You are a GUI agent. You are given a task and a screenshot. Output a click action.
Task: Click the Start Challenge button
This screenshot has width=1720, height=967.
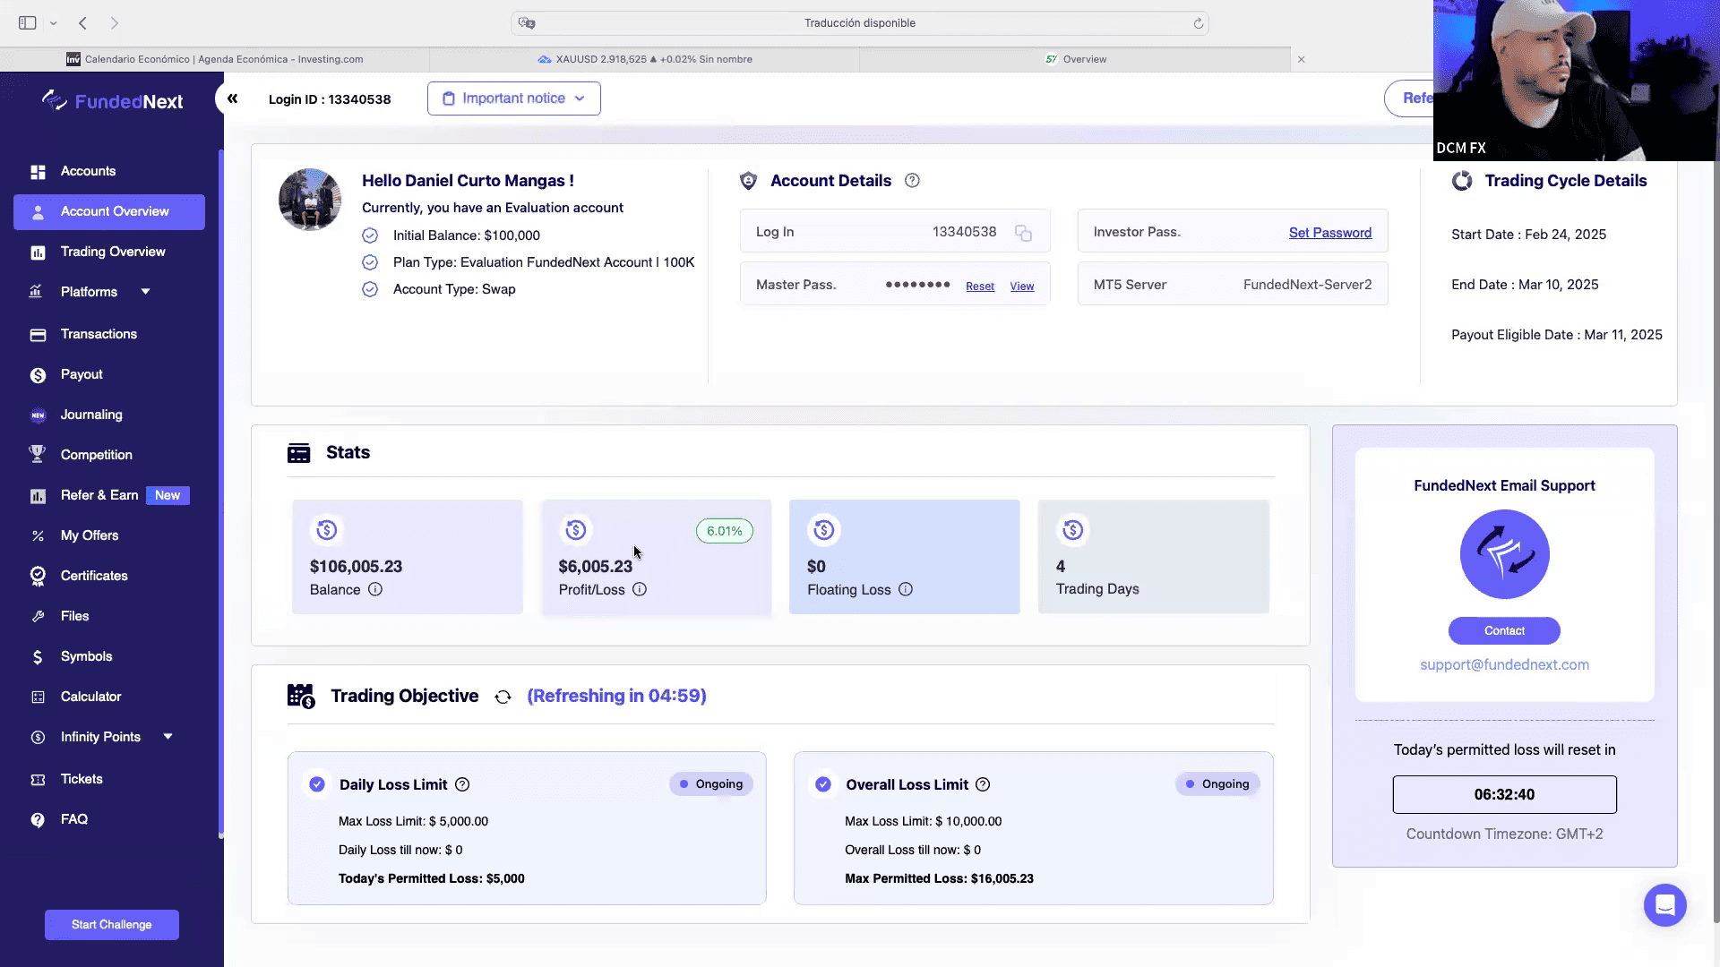pos(112,925)
